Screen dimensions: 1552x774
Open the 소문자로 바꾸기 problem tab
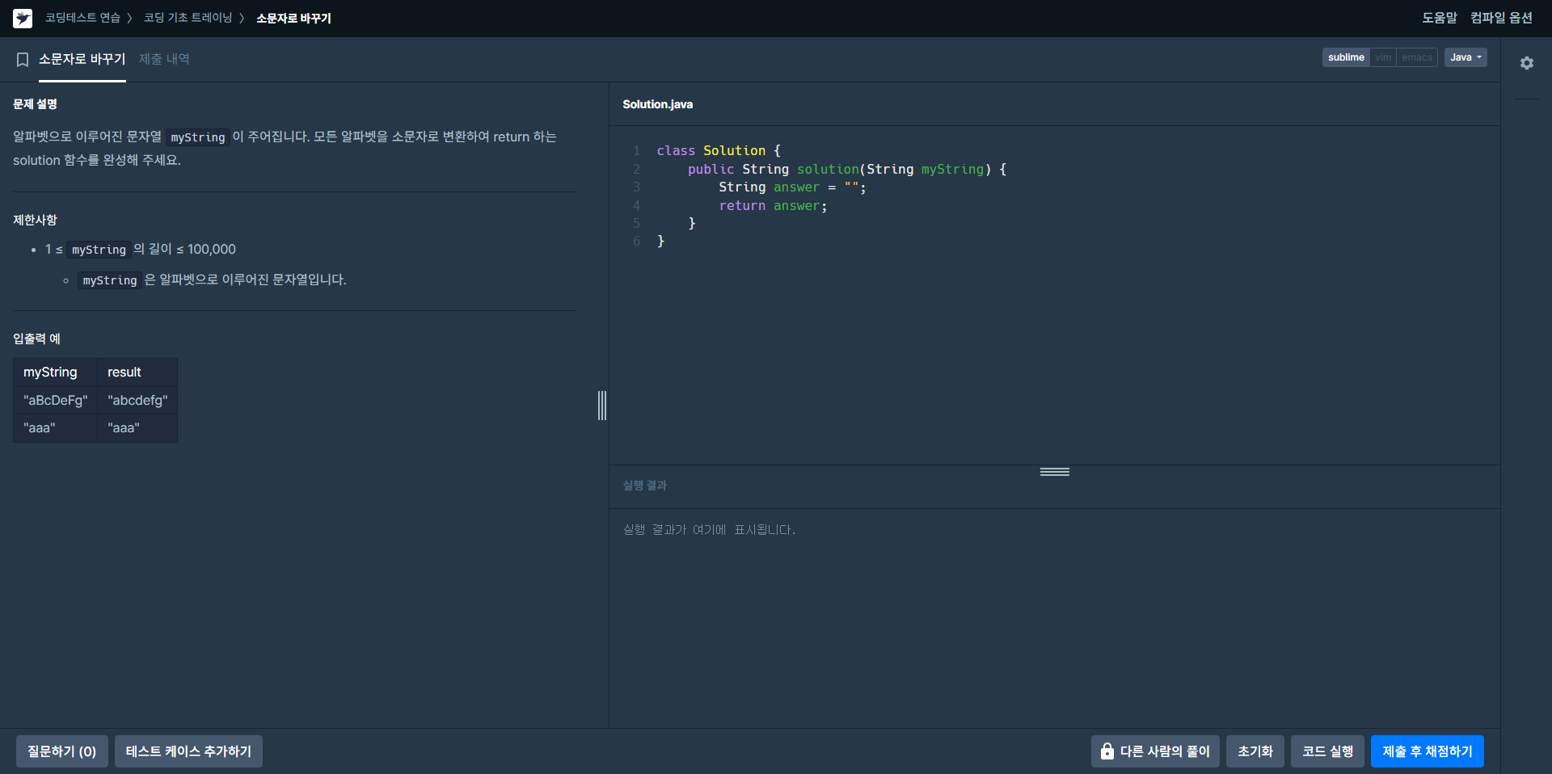click(82, 60)
